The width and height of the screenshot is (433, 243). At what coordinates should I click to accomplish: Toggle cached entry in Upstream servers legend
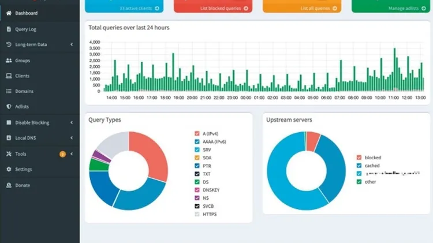pos(372,166)
